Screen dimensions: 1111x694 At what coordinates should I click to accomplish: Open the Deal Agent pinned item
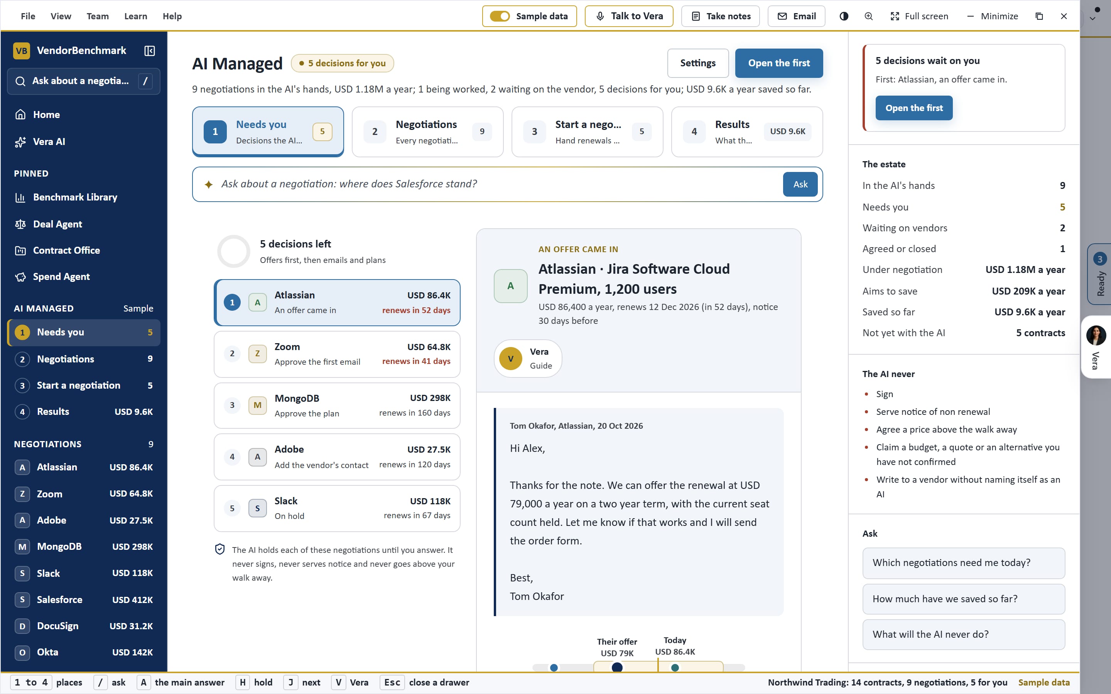(x=84, y=224)
